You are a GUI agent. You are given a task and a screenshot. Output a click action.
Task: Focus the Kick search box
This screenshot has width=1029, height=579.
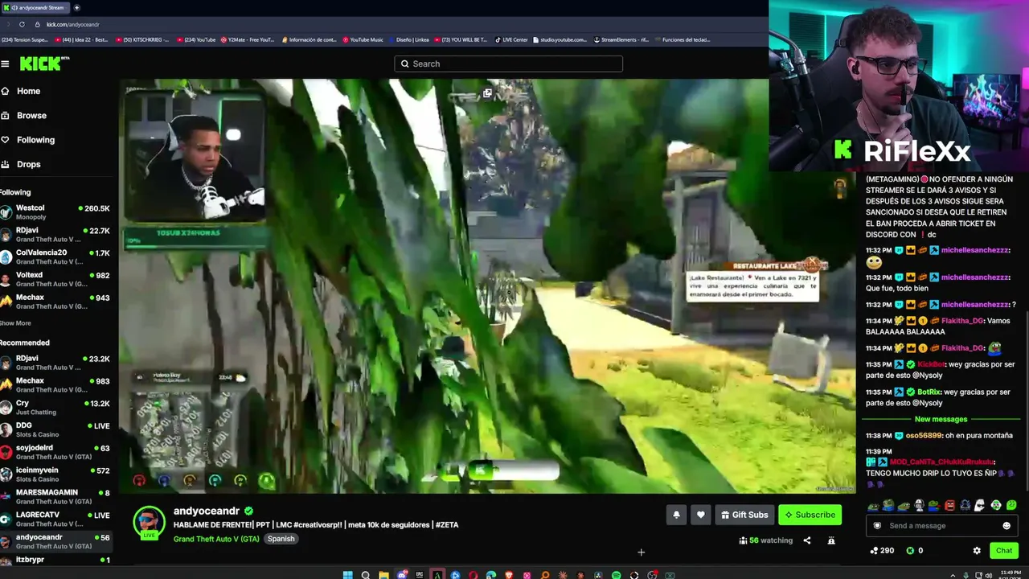508,64
